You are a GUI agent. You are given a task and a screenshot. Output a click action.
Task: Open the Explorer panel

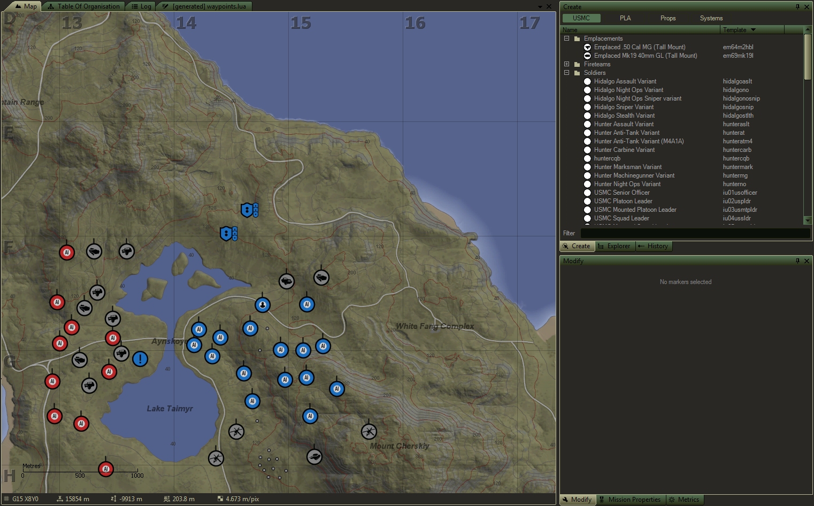[615, 246]
